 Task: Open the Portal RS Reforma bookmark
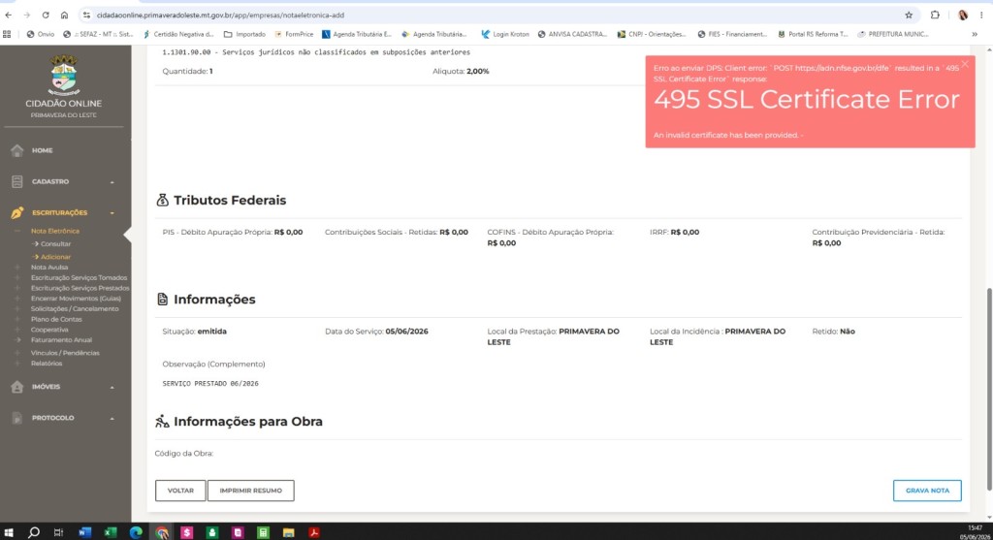[x=814, y=34]
